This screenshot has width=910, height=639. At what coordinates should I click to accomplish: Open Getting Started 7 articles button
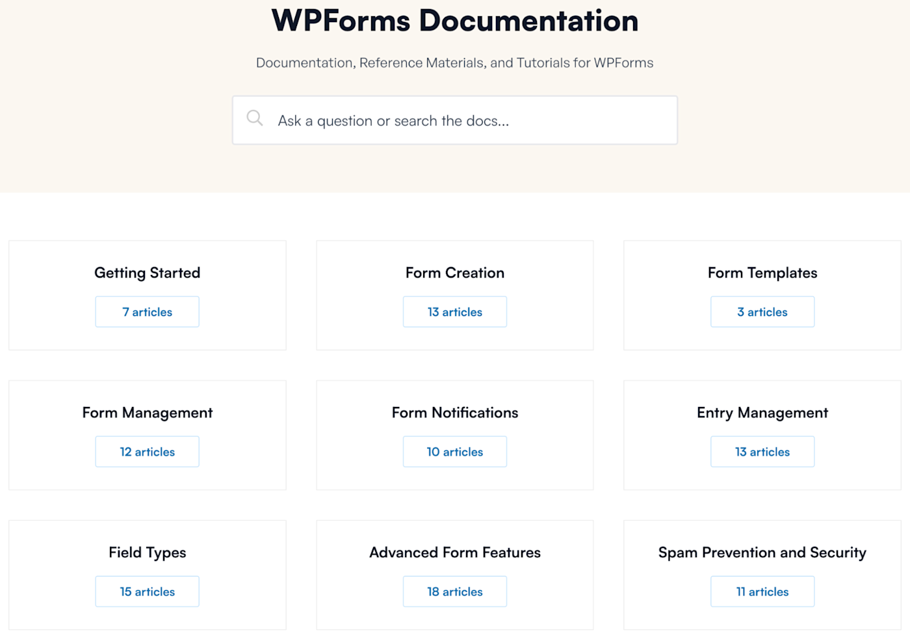tap(147, 312)
